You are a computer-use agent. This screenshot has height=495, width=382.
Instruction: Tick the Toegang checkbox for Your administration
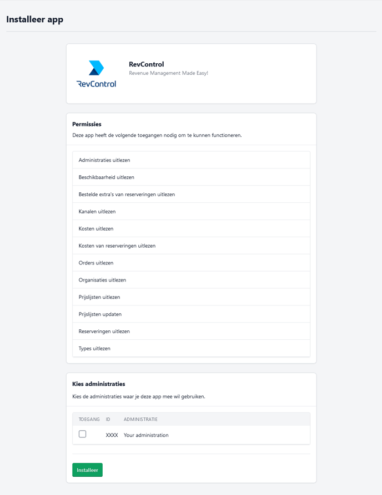pos(82,434)
